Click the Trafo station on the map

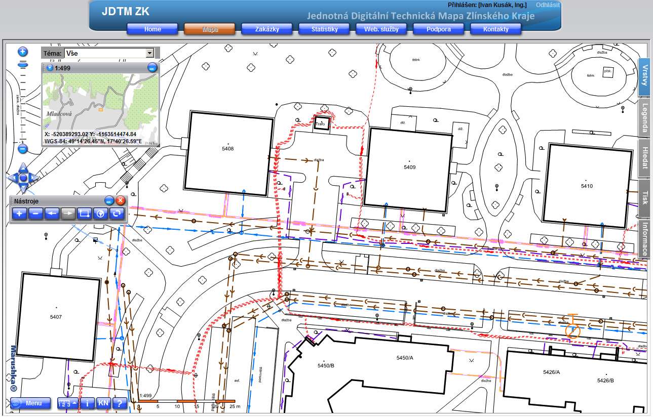click(322, 123)
